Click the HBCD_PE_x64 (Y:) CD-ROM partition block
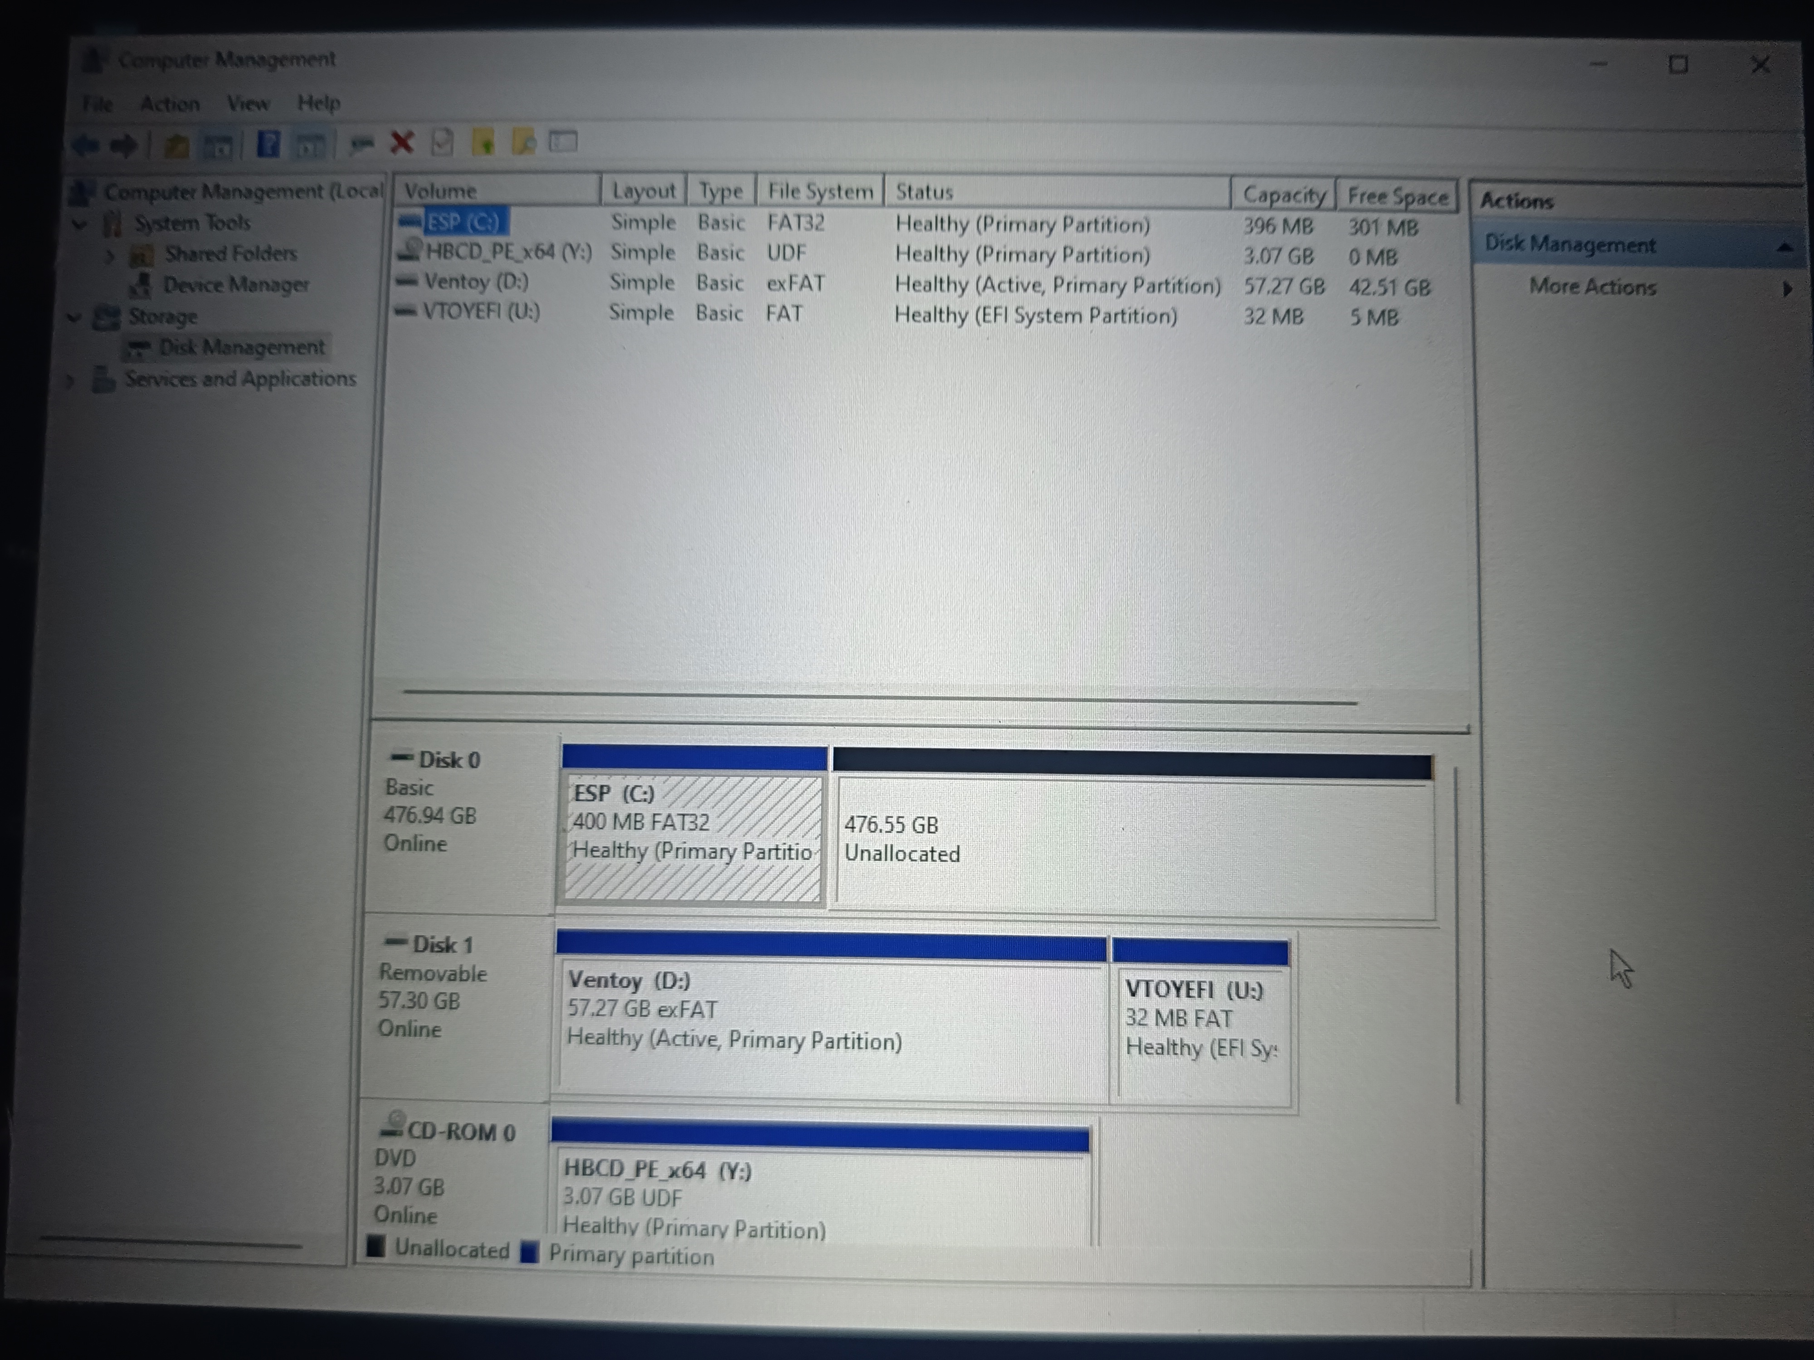This screenshot has width=1814, height=1360. click(820, 1189)
